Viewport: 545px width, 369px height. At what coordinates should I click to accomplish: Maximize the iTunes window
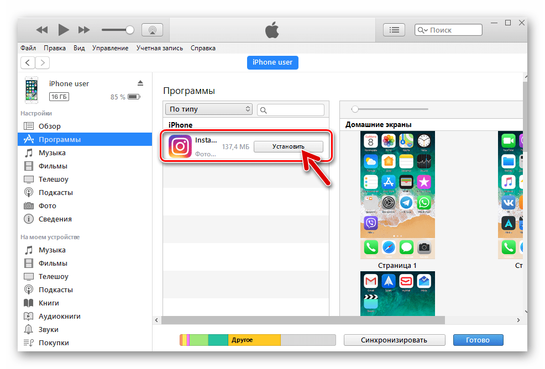[508, 23]
